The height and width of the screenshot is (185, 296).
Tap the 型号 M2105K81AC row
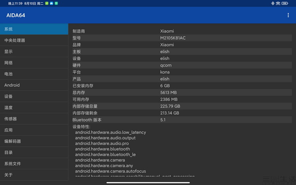pyautogui.click(x=182, y=38)
